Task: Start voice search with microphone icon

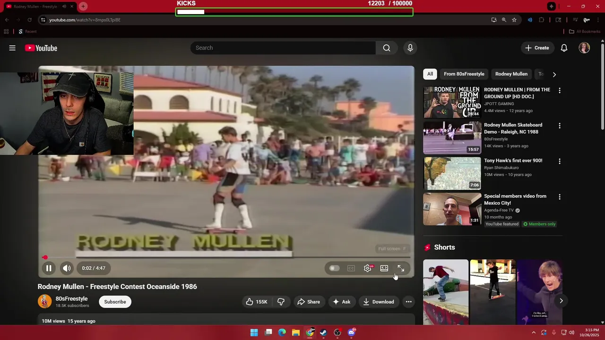Action: (410, 48)
